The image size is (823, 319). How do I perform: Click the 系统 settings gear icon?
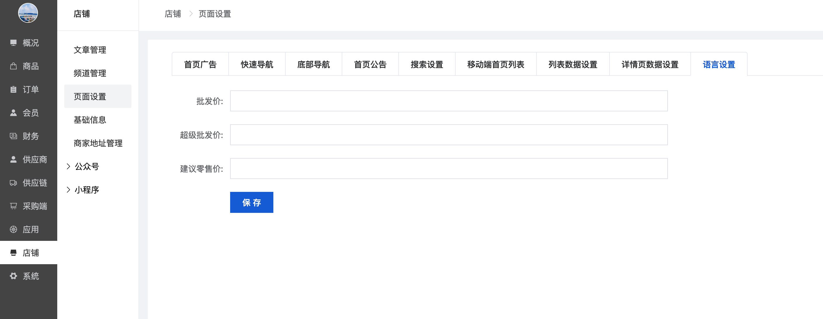coord(13,276)
